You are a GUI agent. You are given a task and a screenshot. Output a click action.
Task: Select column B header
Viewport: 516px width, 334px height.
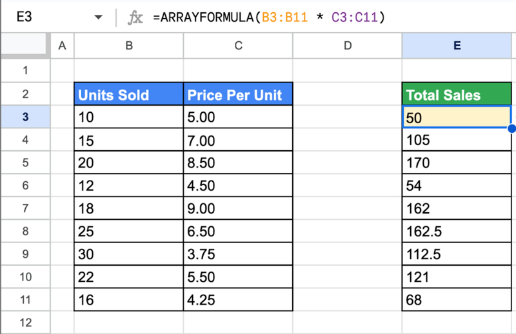click(x=128, y=46)
